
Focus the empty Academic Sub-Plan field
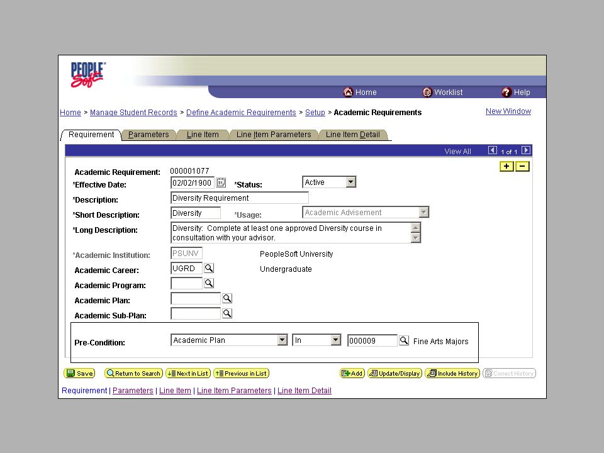(196, 313)
